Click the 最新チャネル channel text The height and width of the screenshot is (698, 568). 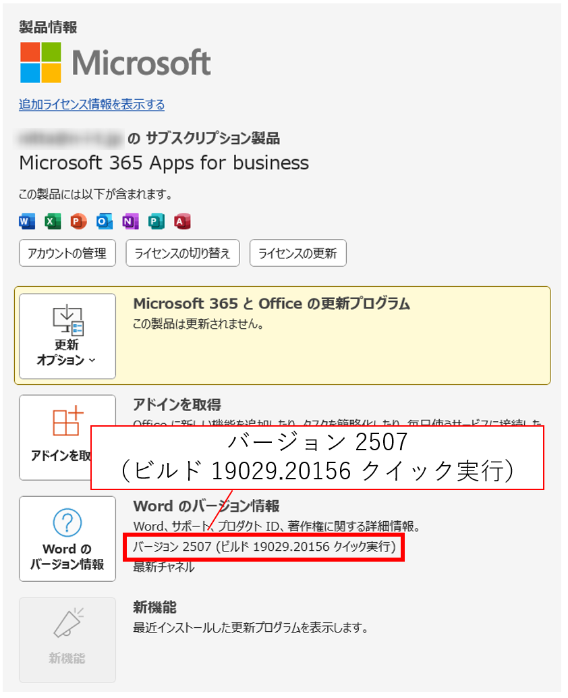point(164,567)
